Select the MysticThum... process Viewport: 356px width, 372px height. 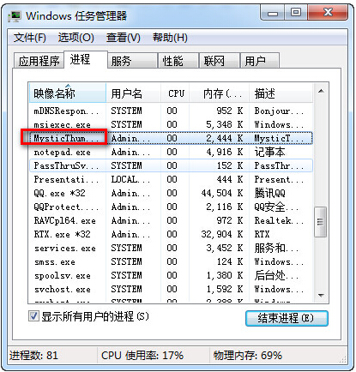171,138
